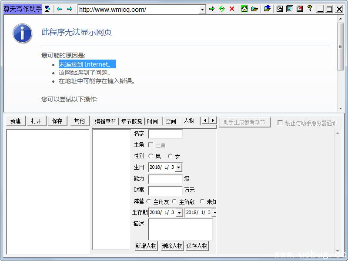Click the 名字 text input field
This screenshot has width=348, height=261.
(x=165, y=134)
